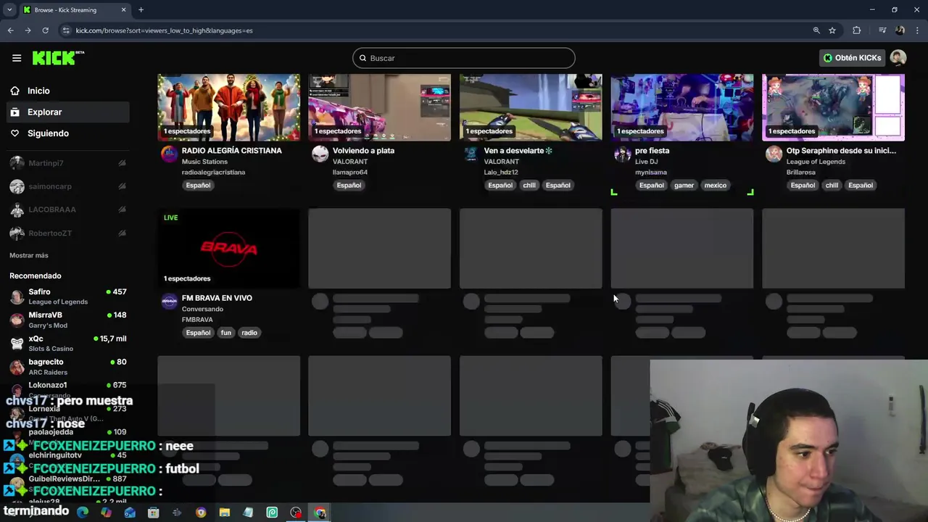928x522 pixels.
Task: Bookmark this page with the star
Action: (832, 30)
